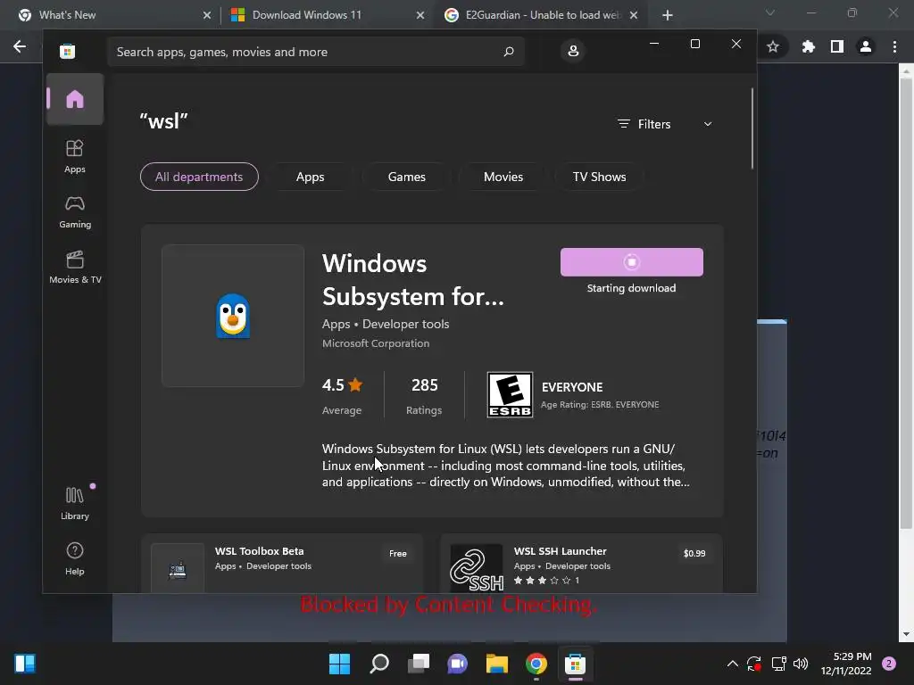Click the ESRB Everyone rating badge
The width and height of the screenshot is (914, 685).
point(510,395)
